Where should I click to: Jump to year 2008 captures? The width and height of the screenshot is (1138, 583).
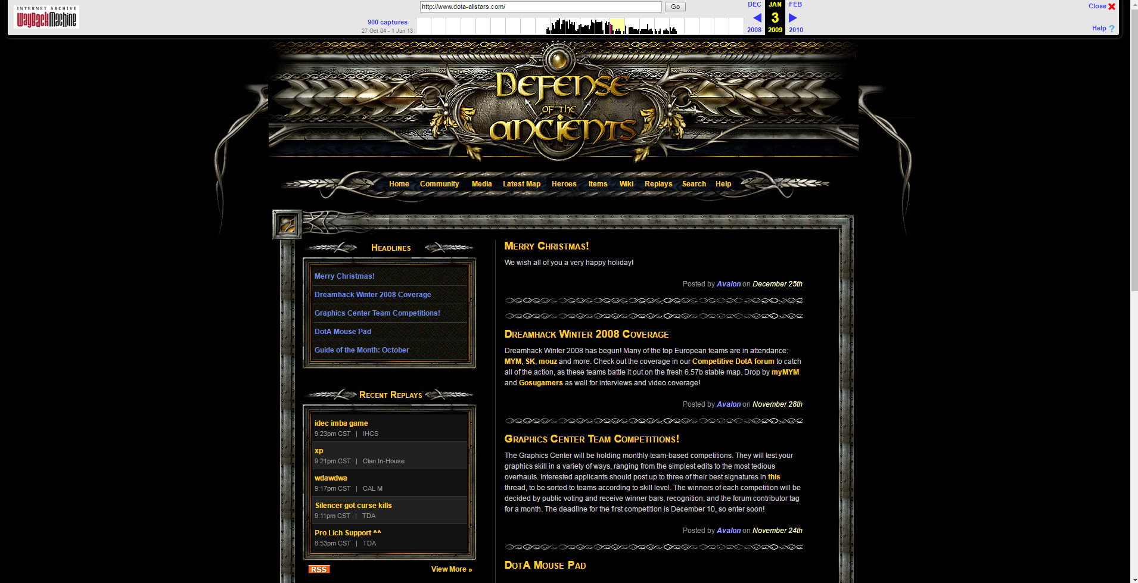pyautogui.click(x=754, y=30)
